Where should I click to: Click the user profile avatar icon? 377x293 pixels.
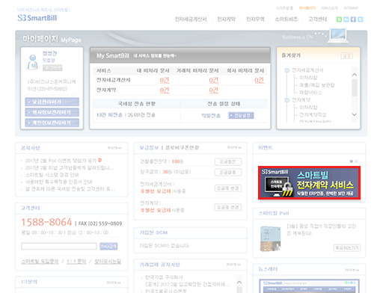pos(33,62)
